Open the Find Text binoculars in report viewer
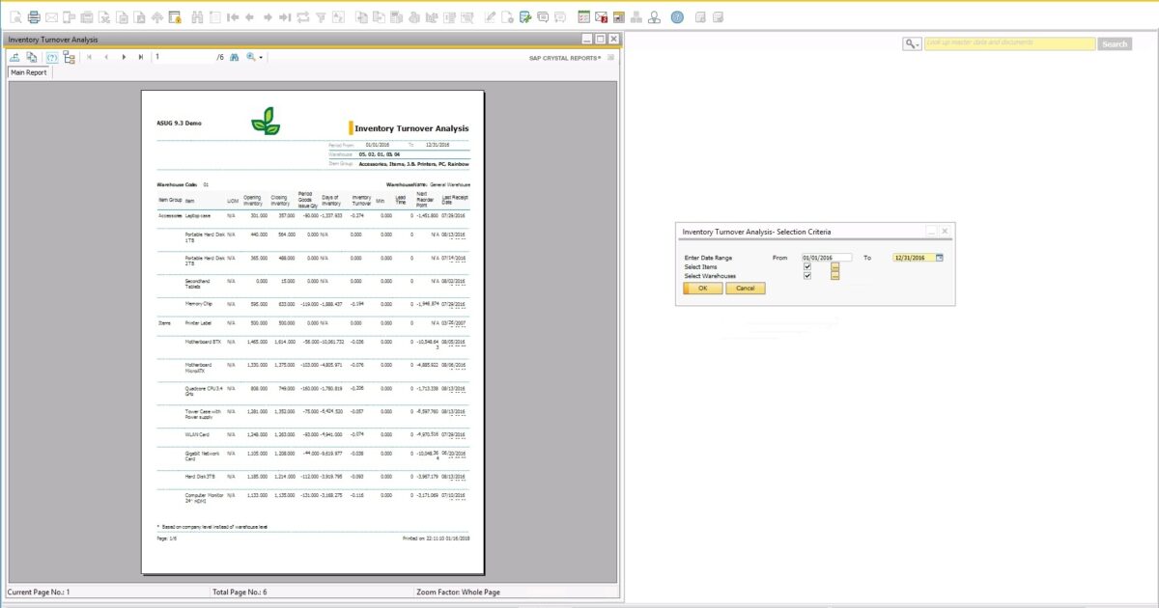Screen dimensions: 1159x608 click(x=235, y=57)
